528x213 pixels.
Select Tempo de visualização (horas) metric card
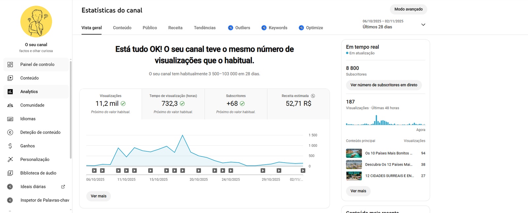173,104
